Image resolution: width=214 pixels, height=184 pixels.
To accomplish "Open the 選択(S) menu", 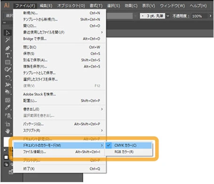I will tap(113, 6).
